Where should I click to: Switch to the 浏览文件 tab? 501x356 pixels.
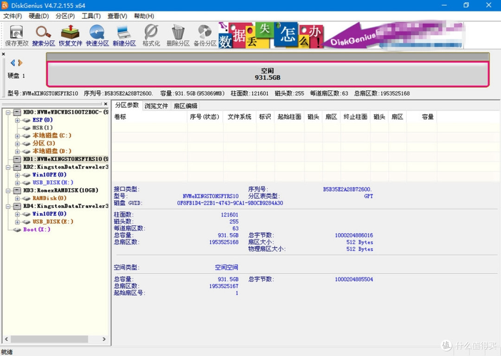click(x=156, y=106)
